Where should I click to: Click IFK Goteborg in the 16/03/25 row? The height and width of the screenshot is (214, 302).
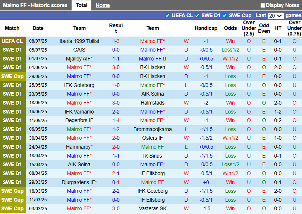[x=152, y=191]
